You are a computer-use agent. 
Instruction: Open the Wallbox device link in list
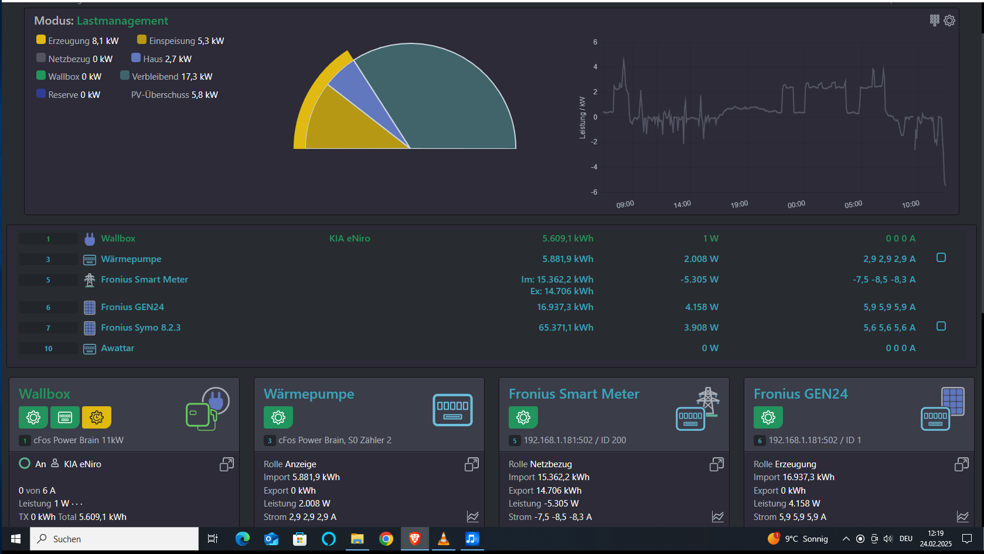coord(118,239)
